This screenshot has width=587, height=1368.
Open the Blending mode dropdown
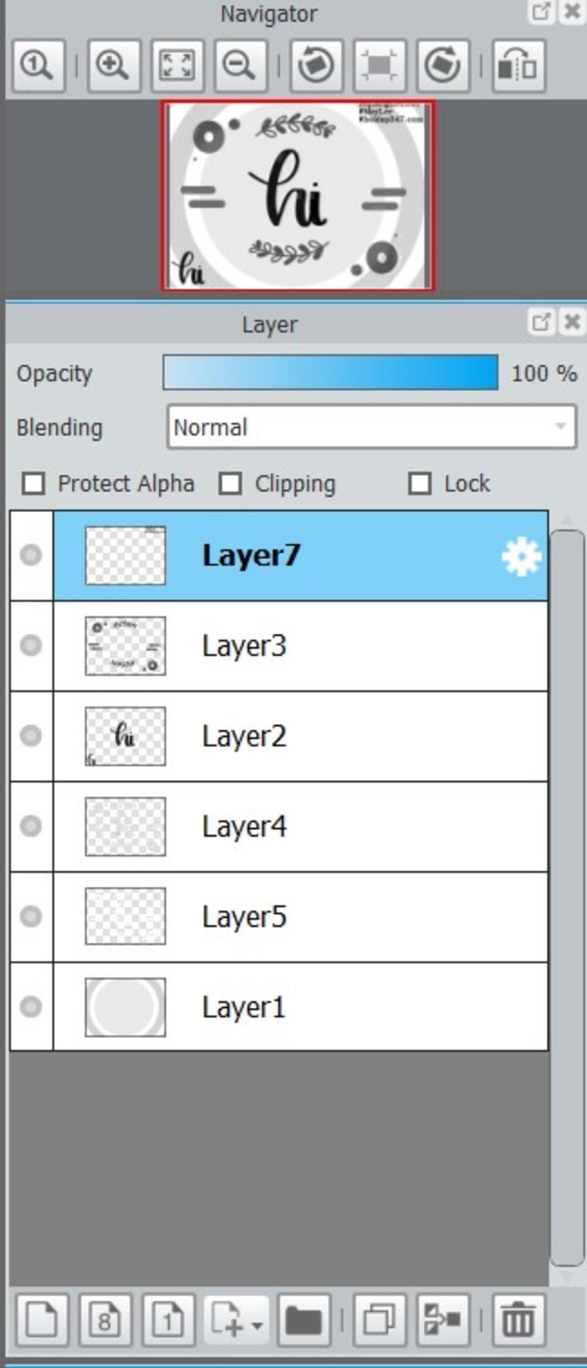click(371, 427)
